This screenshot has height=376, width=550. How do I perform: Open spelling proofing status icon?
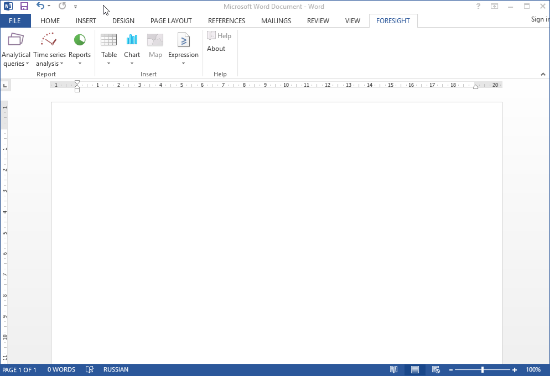point(90,369)
